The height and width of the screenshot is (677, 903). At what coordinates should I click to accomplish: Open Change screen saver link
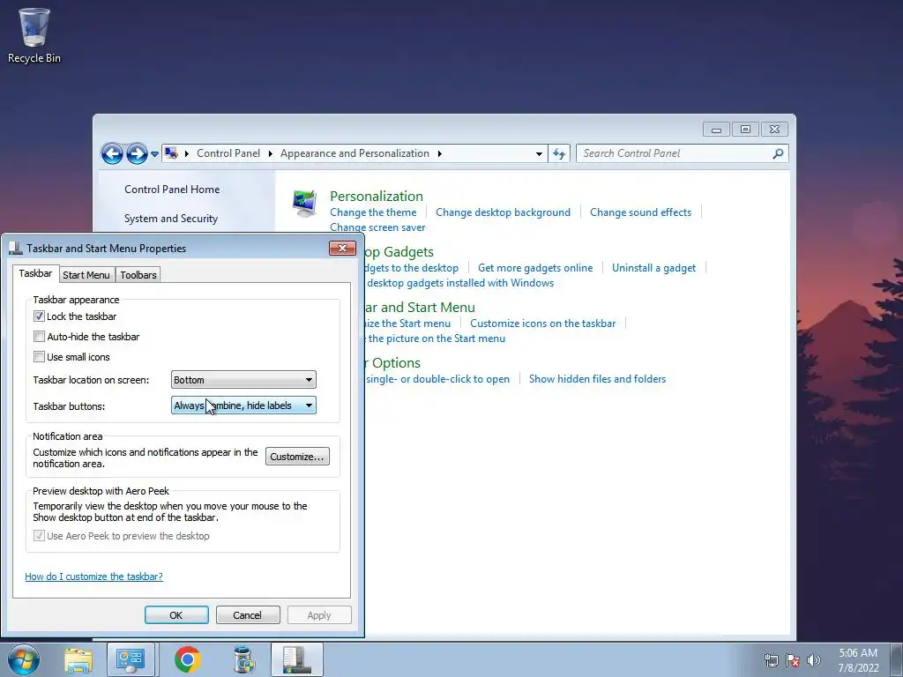[377, 227]
